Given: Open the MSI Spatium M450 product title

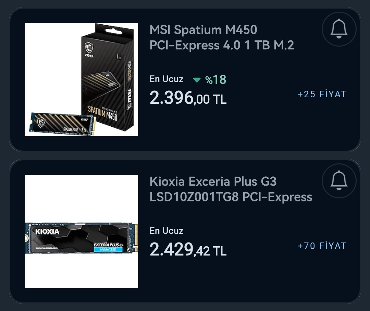Looking at the screenshot, I should 222,37.
